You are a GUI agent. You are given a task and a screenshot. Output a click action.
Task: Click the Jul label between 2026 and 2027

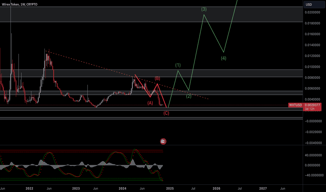240,189
